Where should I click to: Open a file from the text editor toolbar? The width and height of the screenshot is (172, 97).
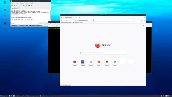(14, 5)
